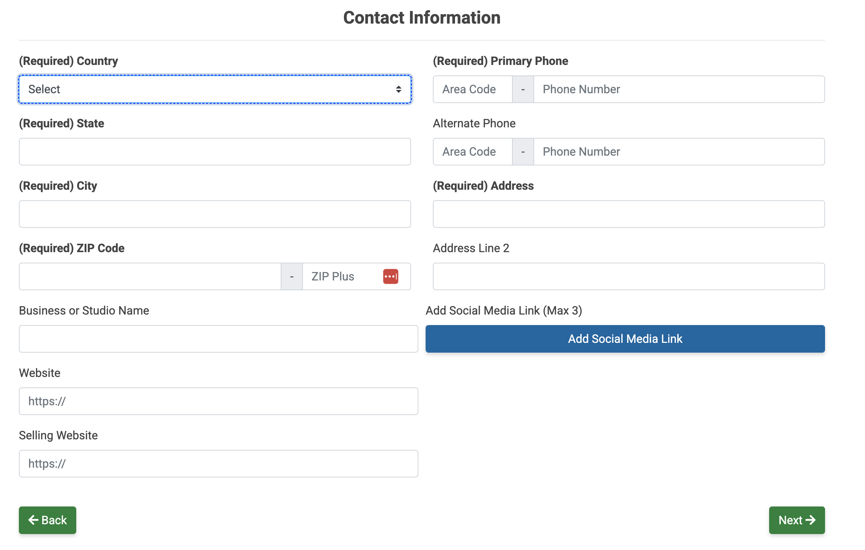The width and height of the screenshot is (865, 550).
Task: Click the red password manager icon in ZIP Plus
Action: tap(390, 276)
